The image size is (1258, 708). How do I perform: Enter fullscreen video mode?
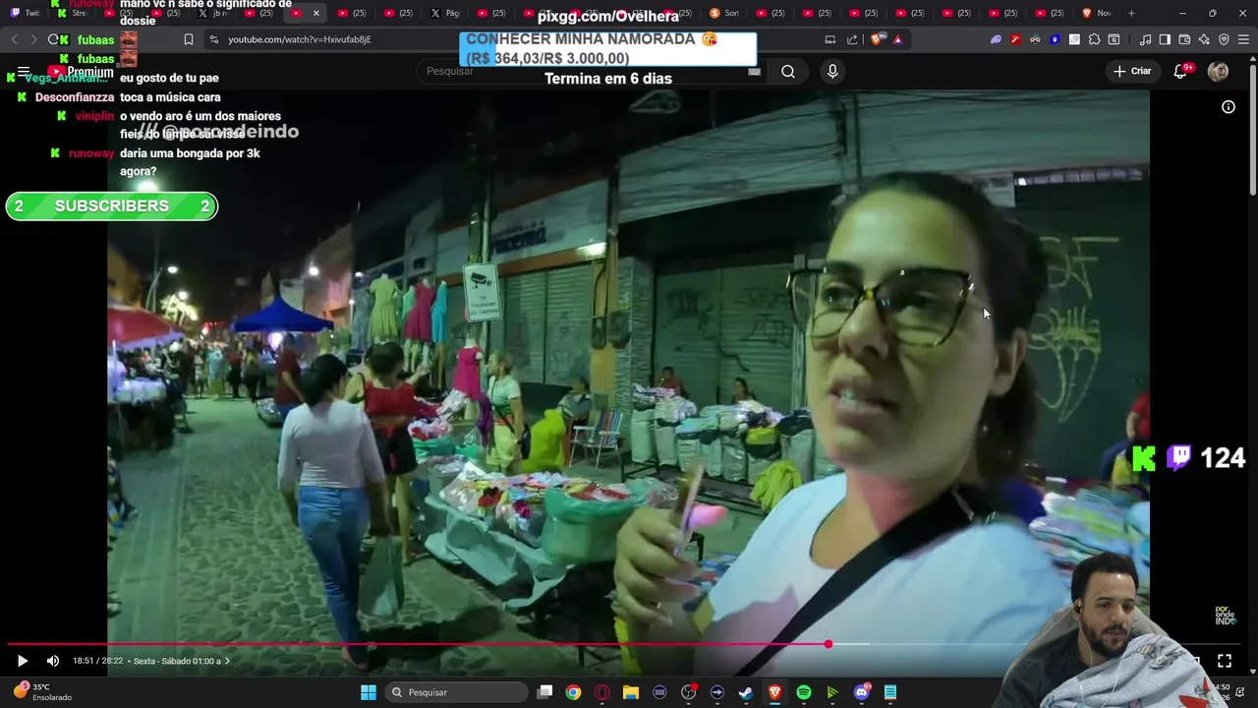[x=1225, y=661]
